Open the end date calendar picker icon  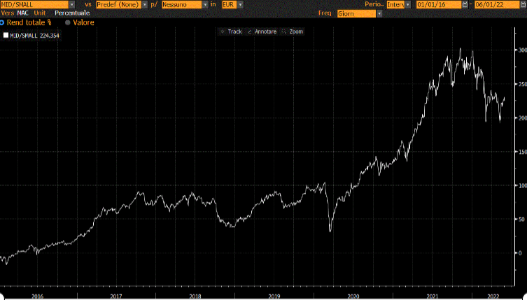tap(522, 4)
